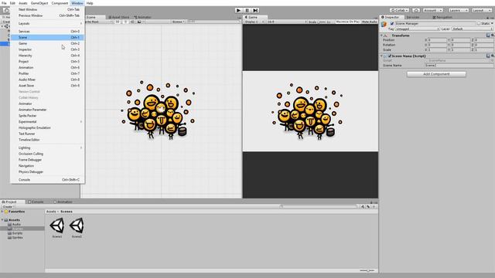Click the Play button in the top toolbar

(x=239, y=10)
